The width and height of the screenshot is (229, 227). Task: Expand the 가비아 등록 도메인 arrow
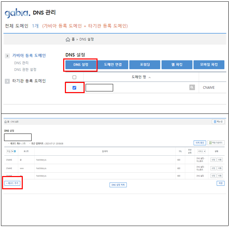click(x=7, y=56)
